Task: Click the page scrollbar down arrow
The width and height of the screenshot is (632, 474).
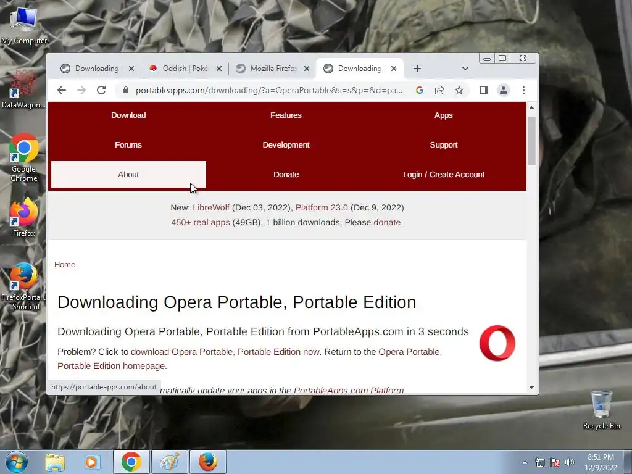Action: point(531,388)
